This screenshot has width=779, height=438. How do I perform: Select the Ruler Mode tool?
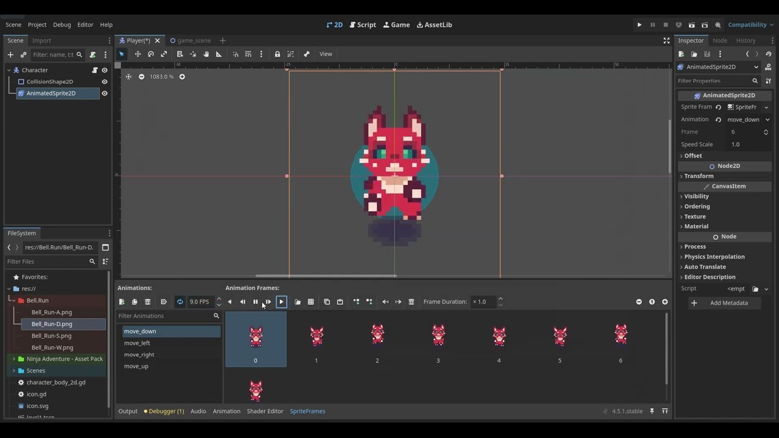click(x=219, y=54)
